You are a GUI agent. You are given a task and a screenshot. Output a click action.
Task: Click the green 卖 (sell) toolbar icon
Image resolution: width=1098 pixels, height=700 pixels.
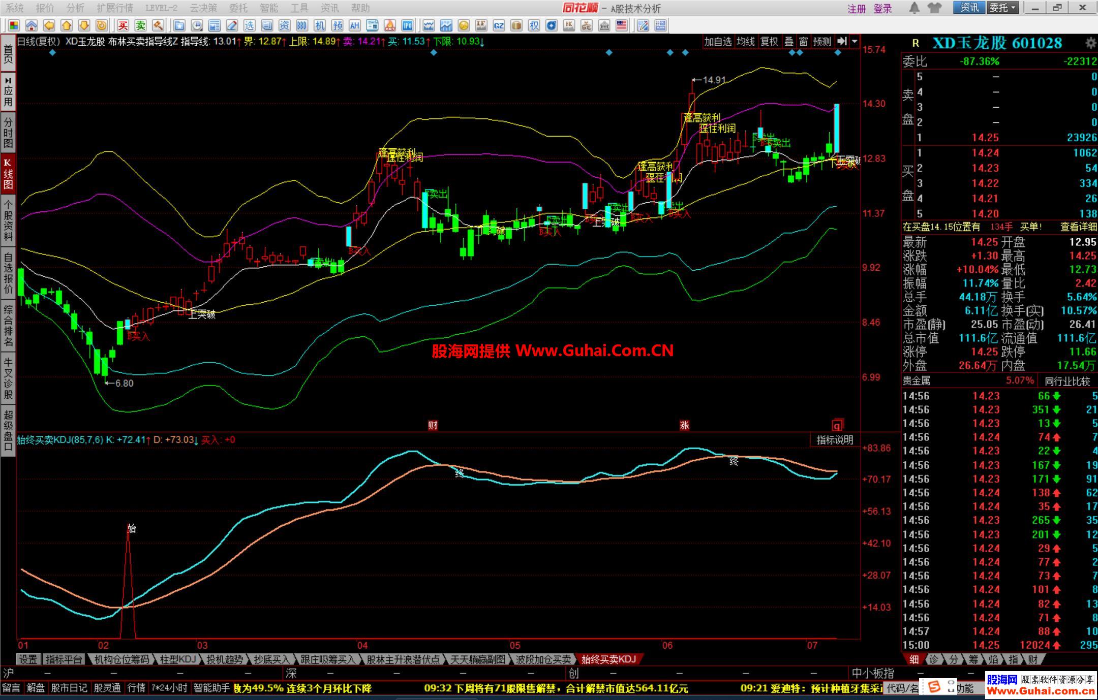point(140,25)
